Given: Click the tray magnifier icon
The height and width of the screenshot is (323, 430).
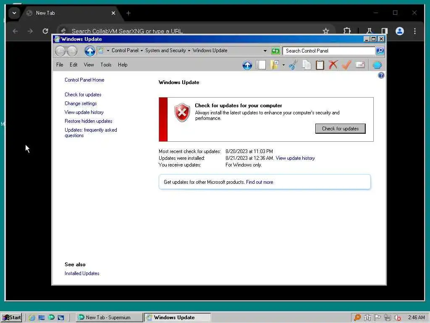Looking at the screenshot, I should pyautogui.click(x=357, y=318).
